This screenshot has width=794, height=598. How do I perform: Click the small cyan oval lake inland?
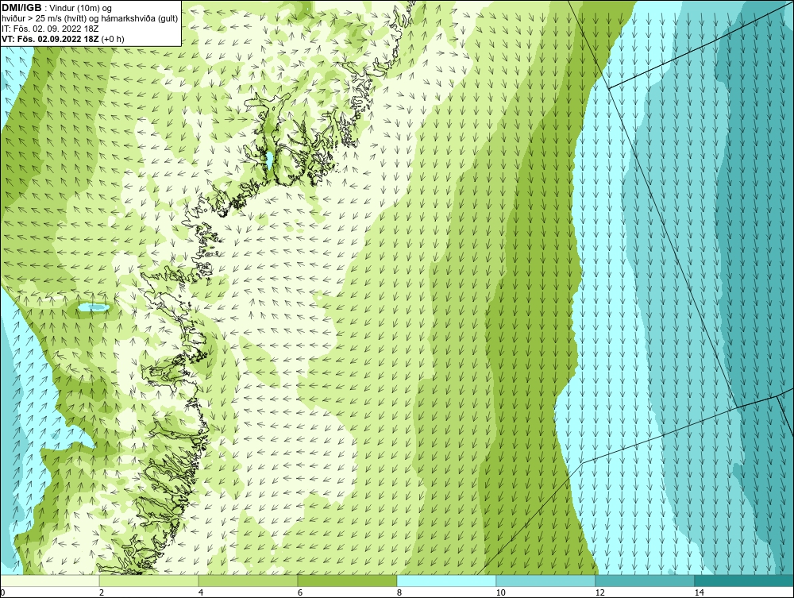93,307
